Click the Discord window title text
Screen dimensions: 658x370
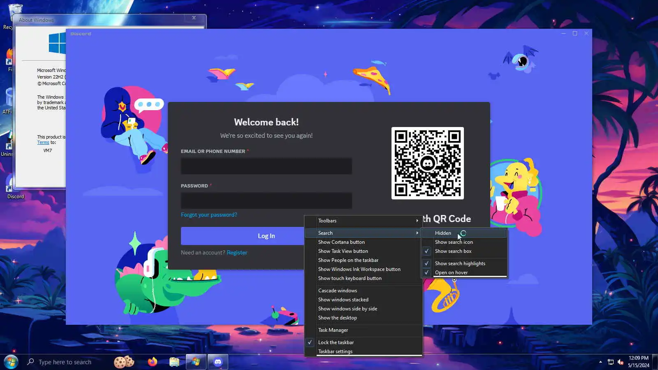tap(81, 34)
